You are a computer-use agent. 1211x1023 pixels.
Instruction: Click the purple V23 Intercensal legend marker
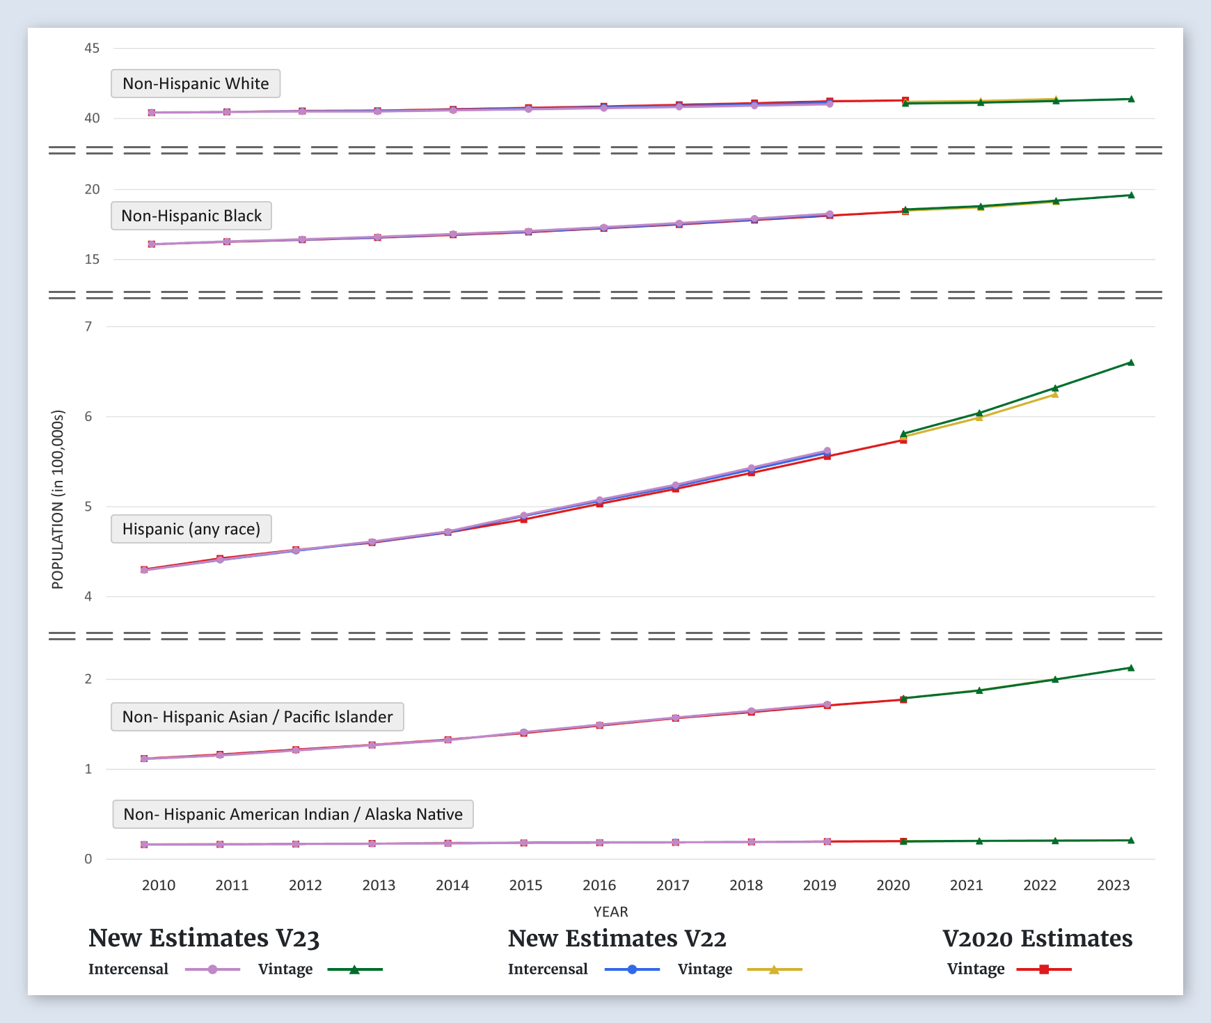[x=213, y=969]
